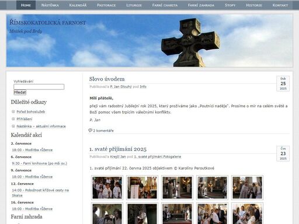This screenshot has height=224, width=299.
Task: Open Modlitba růžence event on 9. července
Action: [32, 177]
